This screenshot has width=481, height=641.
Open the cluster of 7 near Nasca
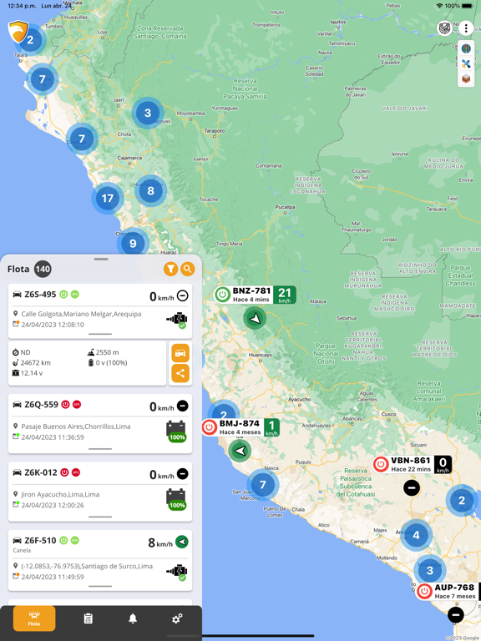[x=262, y=485]
